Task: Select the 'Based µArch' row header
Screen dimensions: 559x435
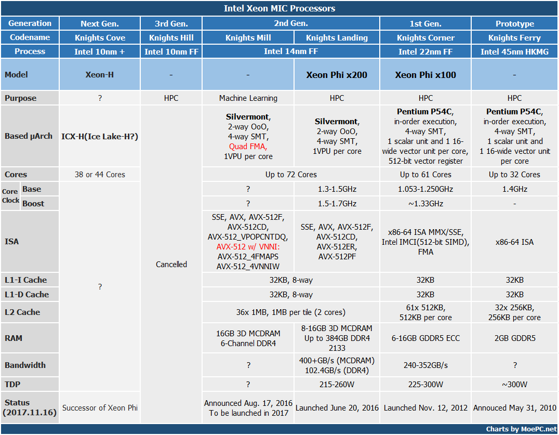Action: pyautogui.click(x=30, y=136)
